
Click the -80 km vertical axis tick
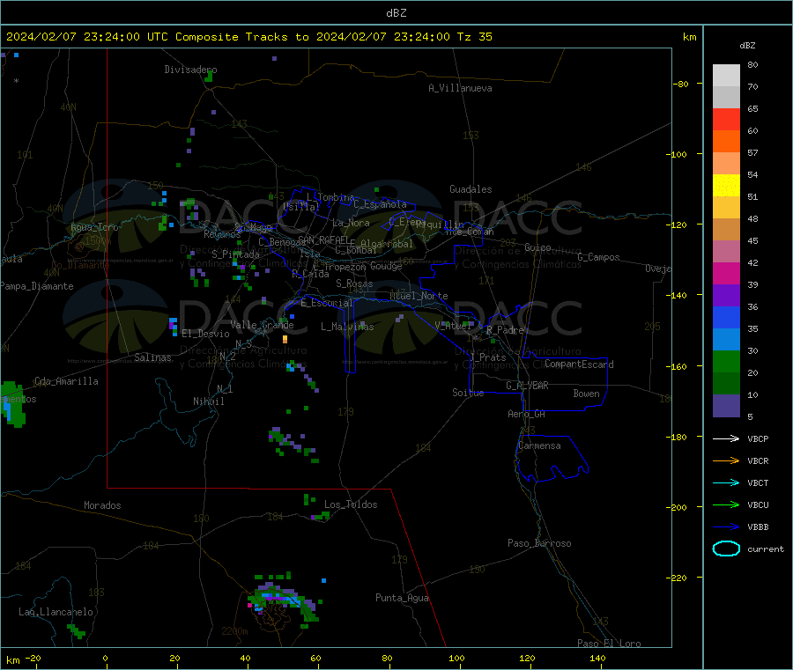pos(681,84)
